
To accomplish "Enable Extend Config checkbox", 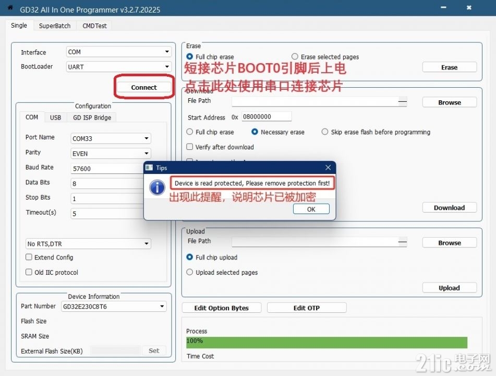I will [x=29, y=257].
